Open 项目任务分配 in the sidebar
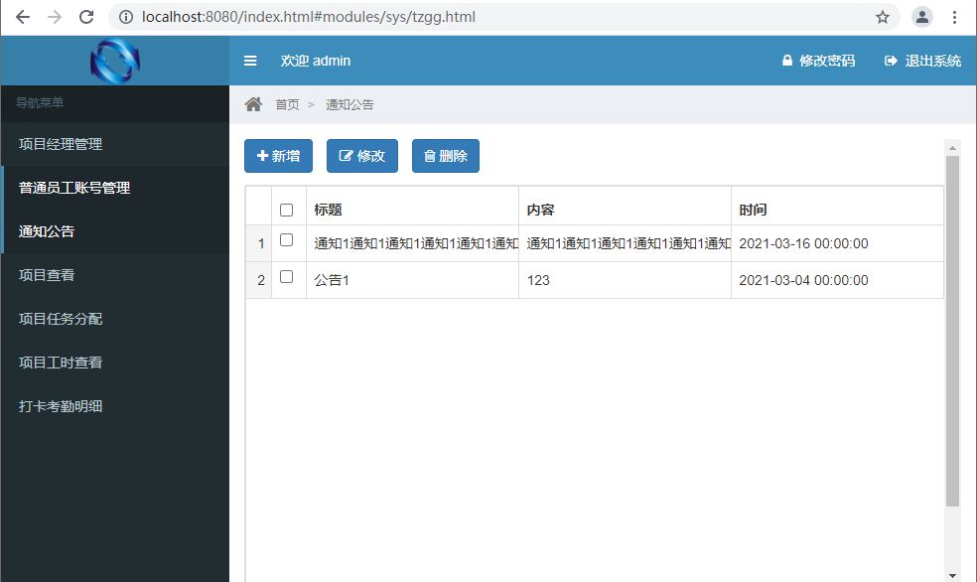Viewport: 977px width, 582px height. coord(114,319)
